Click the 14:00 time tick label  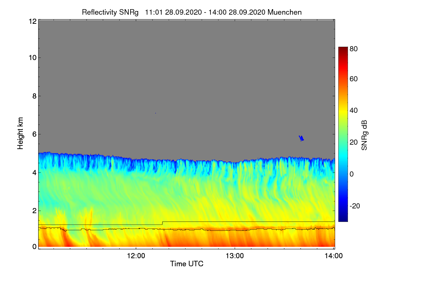click(x=334, y=256)
